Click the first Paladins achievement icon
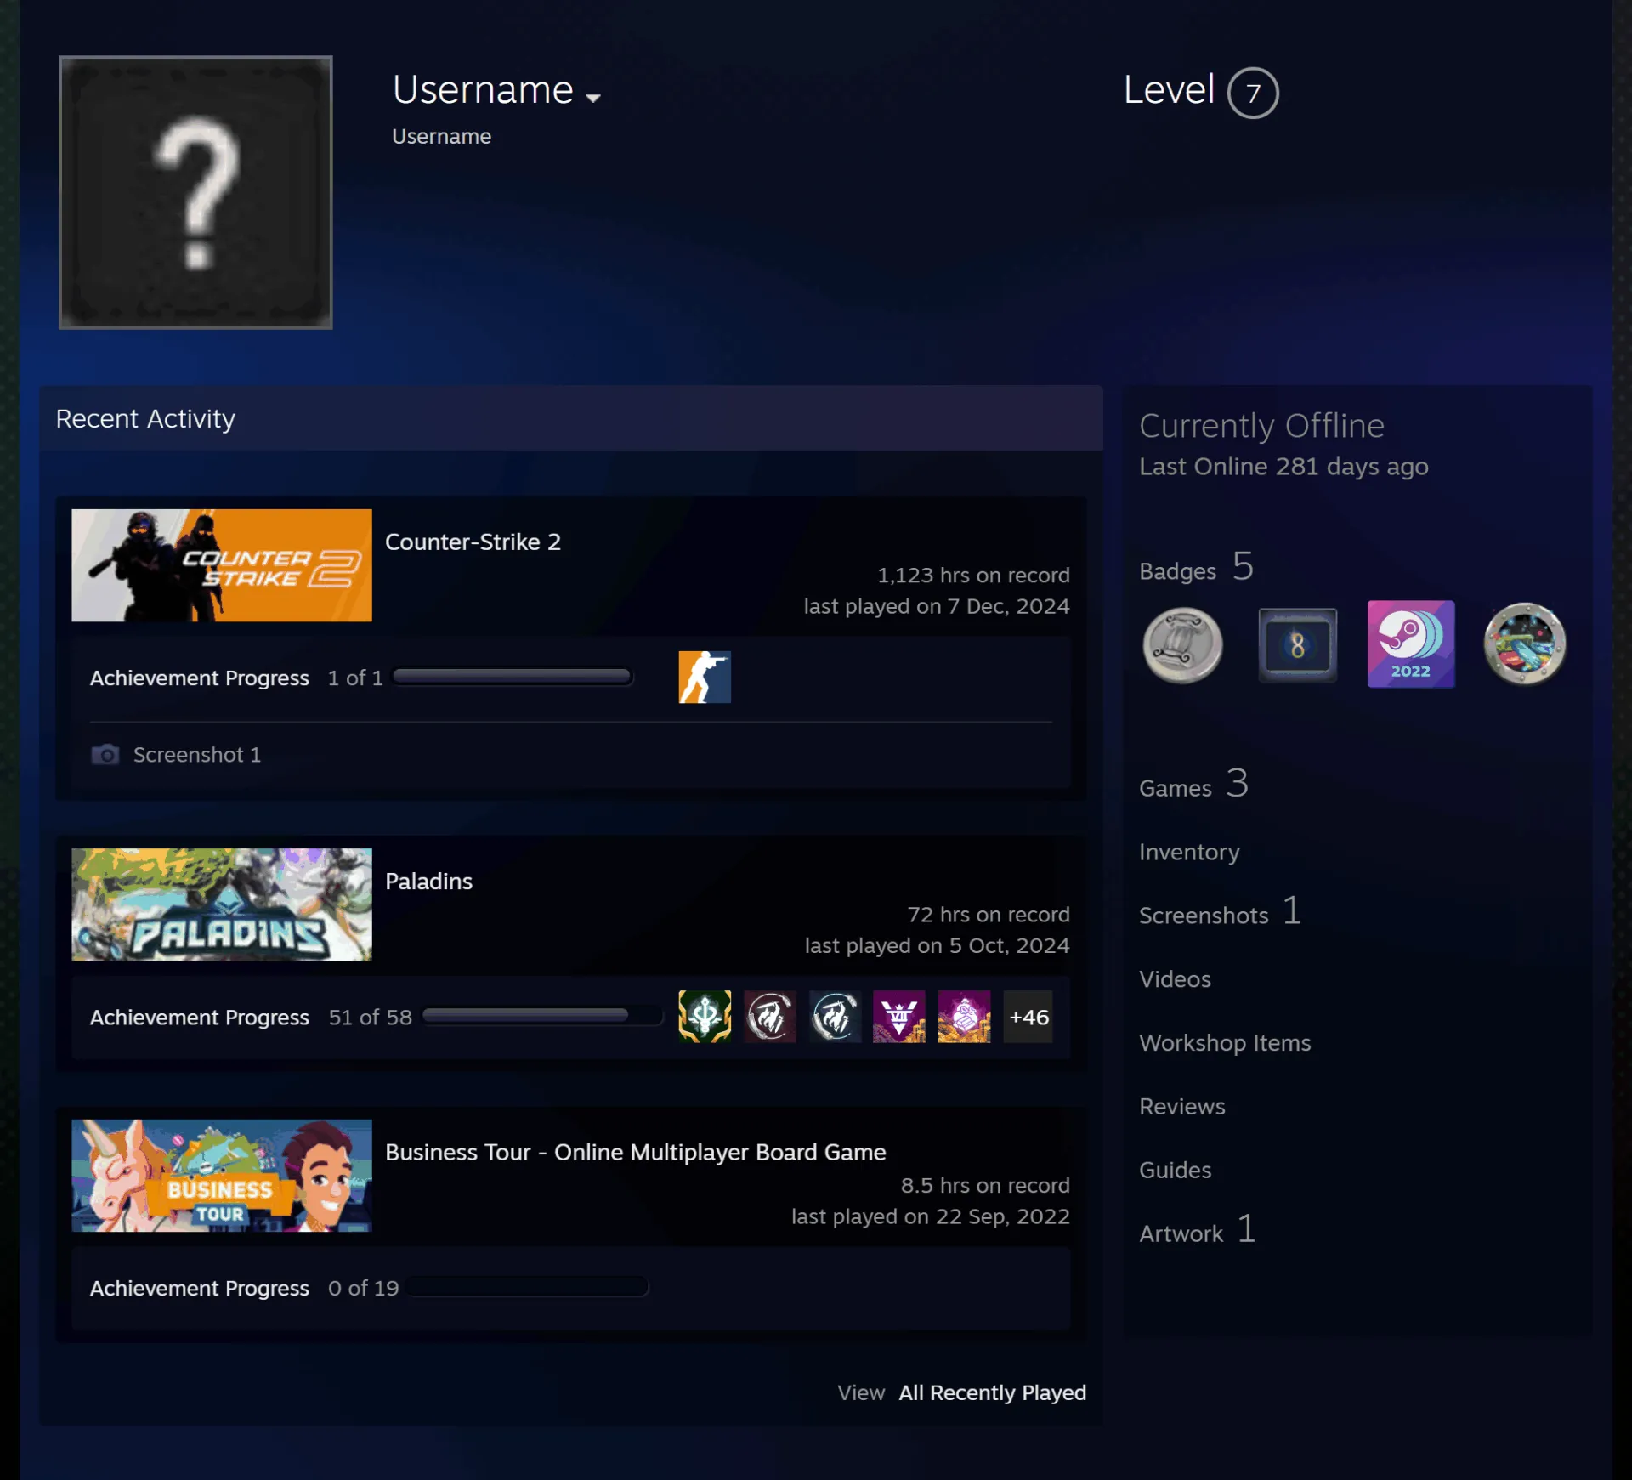The width and height of the screenshot is (1632, 1480). pyautogui.click(x=704, y=1016)
